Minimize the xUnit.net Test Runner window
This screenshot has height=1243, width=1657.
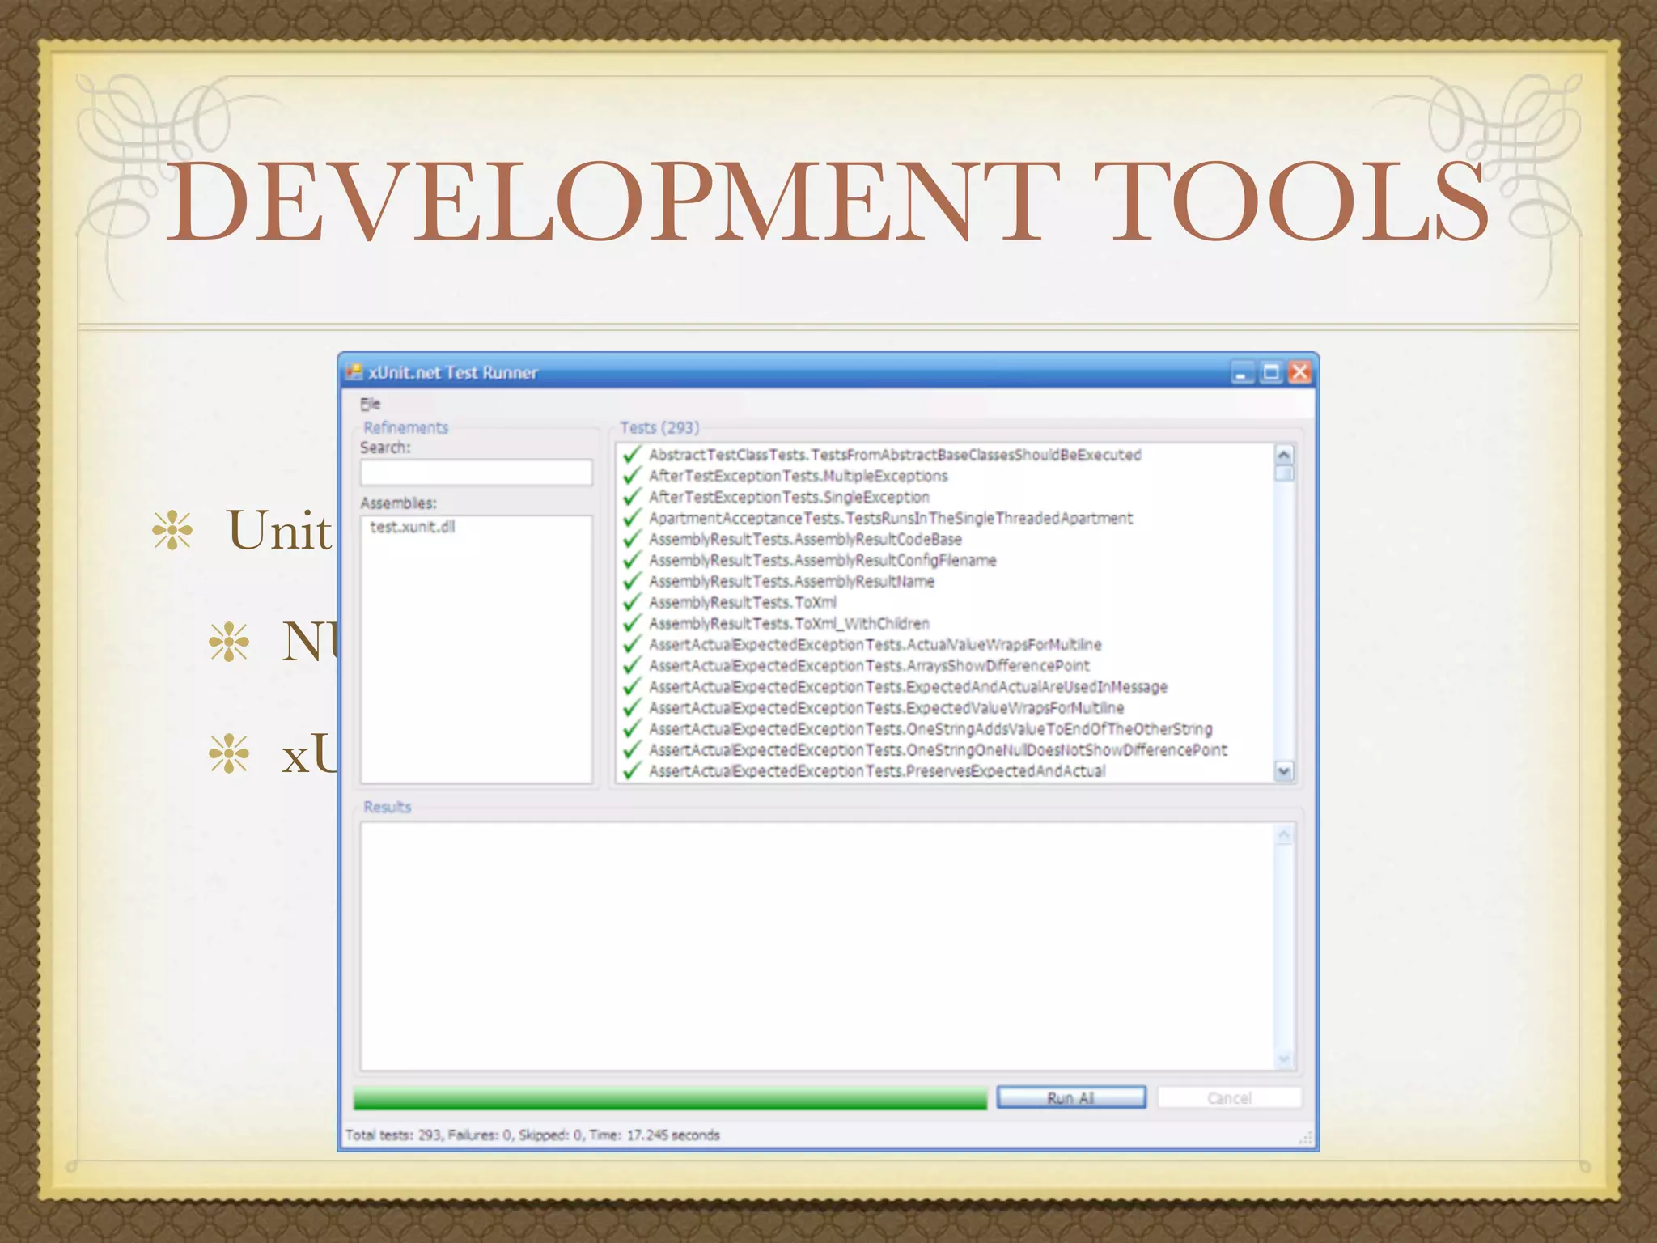1242,372
